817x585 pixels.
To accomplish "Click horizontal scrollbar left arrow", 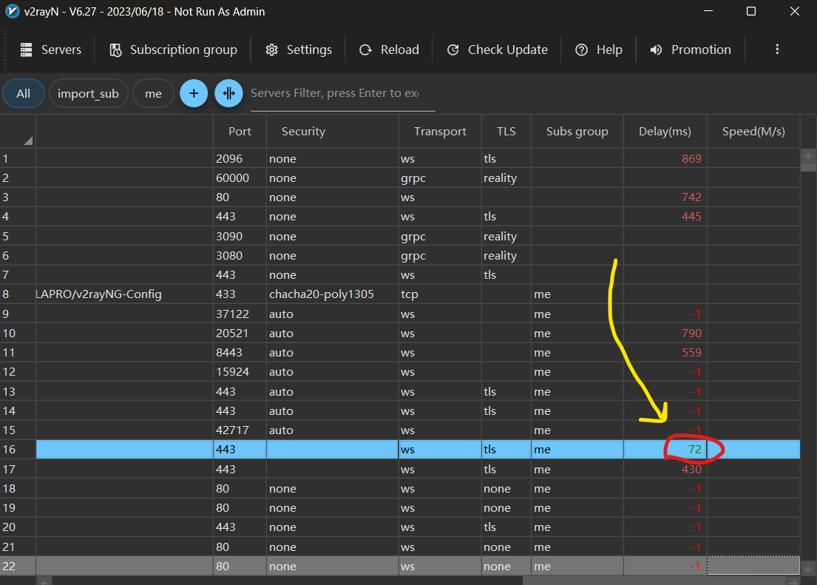I will tap(45, 581).
